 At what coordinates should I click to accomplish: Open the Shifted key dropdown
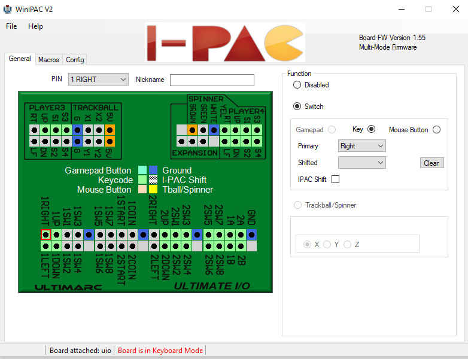361,162
